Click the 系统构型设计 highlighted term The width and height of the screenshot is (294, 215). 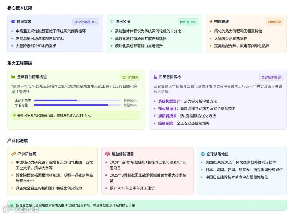coord(169,101)
